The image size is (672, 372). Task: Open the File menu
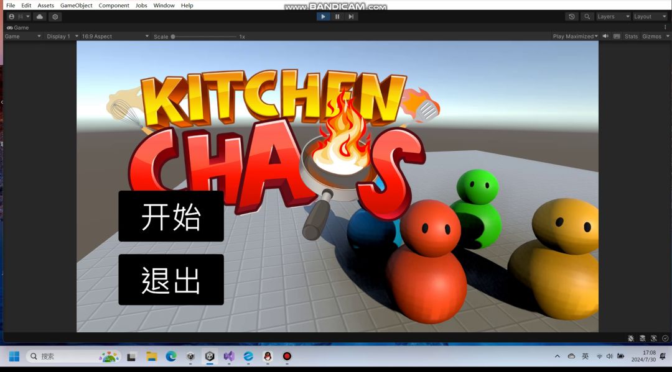click(x=11, y=6)
